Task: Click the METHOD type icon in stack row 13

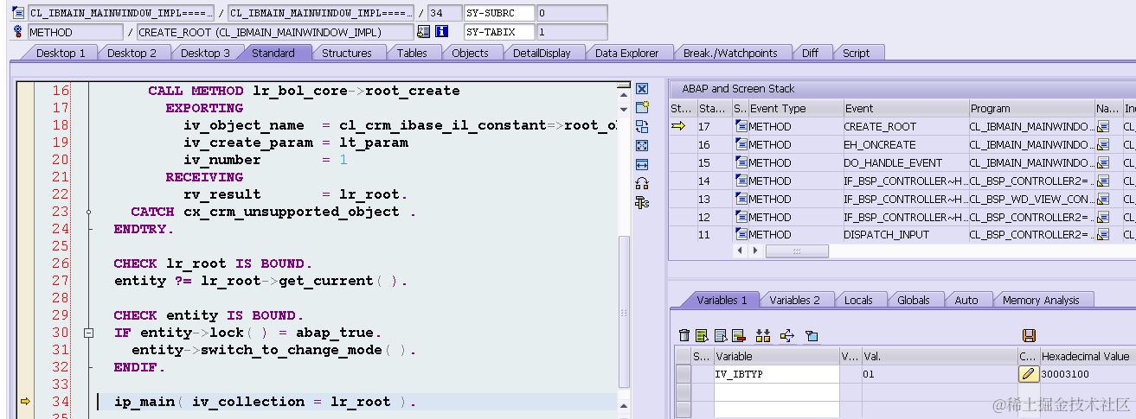Action: (741, 199)
